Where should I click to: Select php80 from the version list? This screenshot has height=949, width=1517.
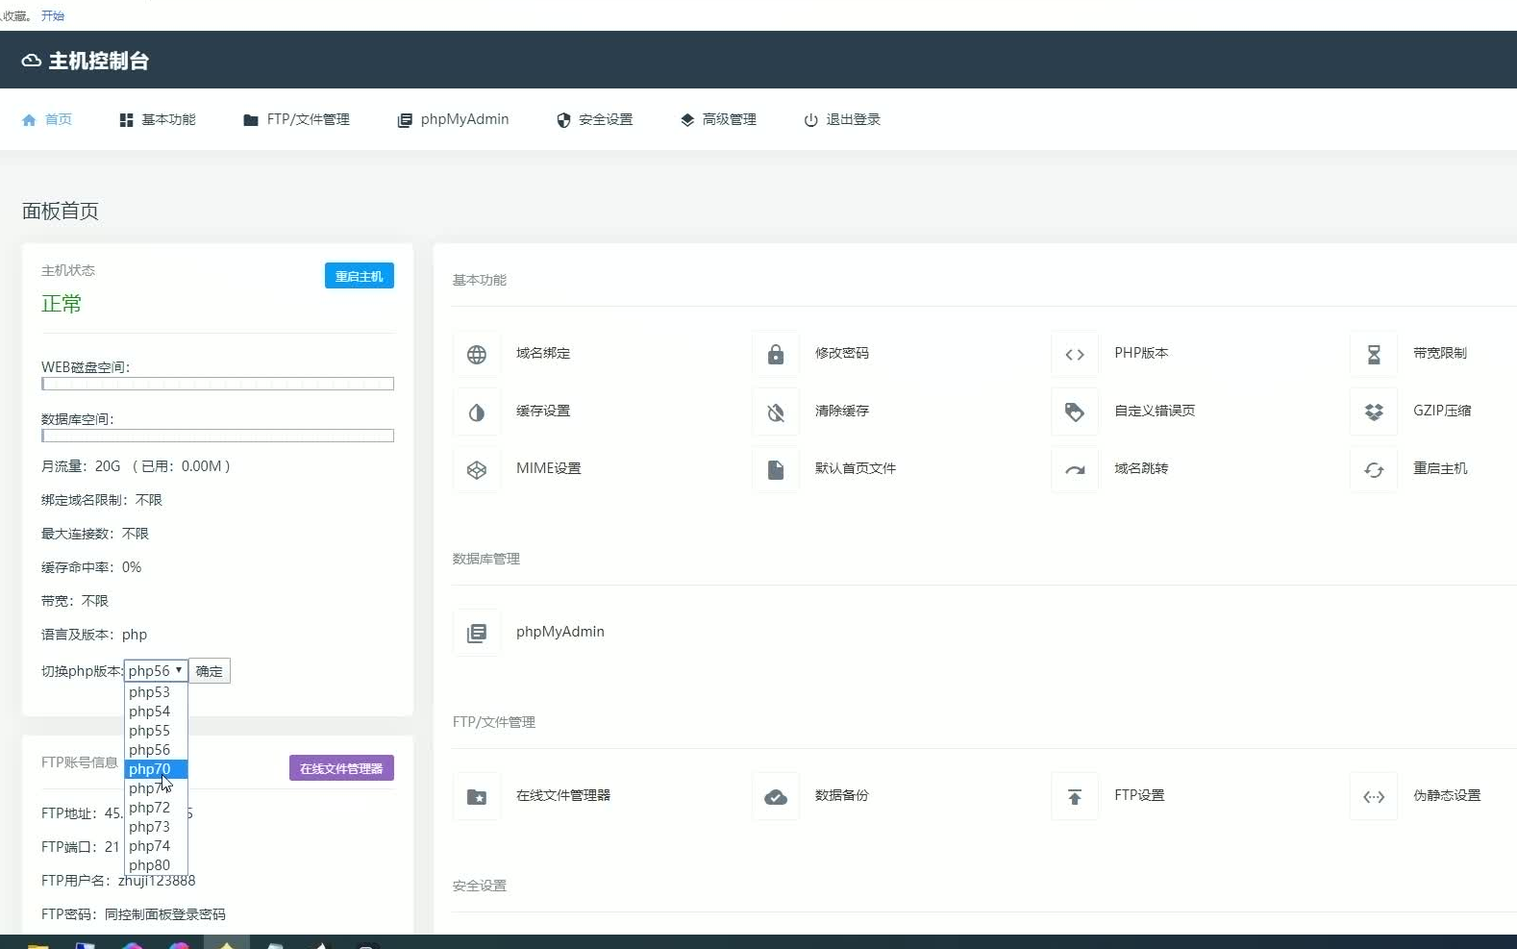[x=156, y=865]
